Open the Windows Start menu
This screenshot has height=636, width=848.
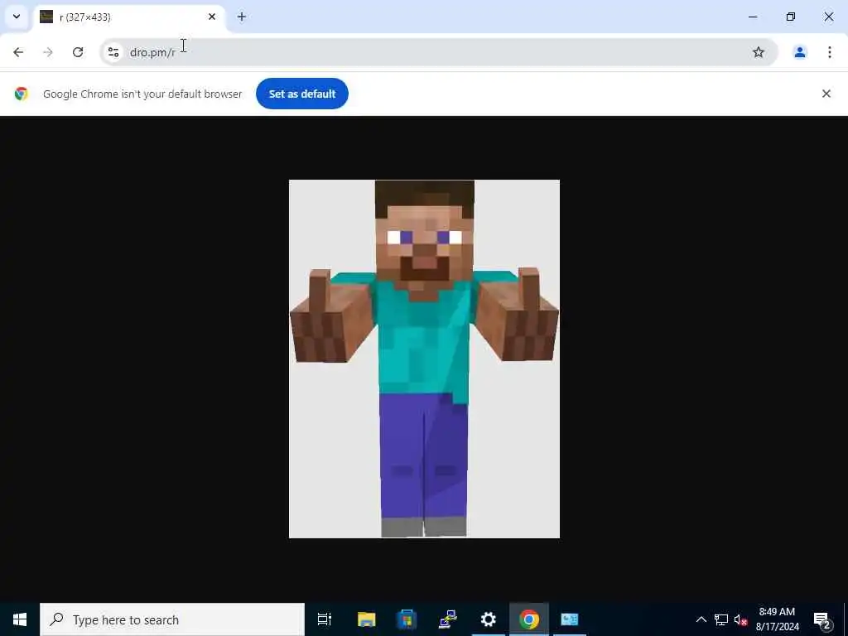(x=20, y=619)
